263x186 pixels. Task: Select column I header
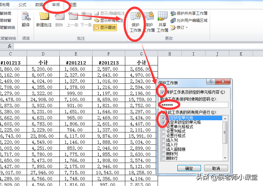point(193,54)
